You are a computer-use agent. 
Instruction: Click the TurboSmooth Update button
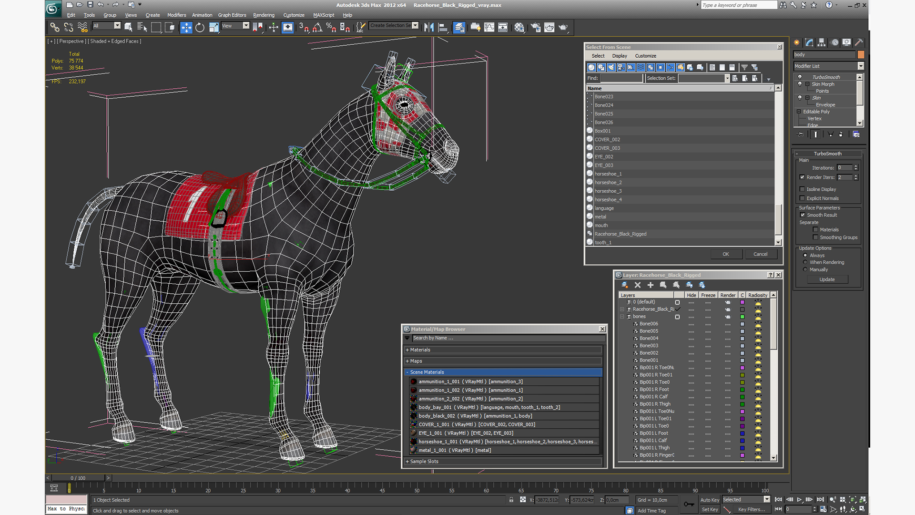(827, 280)
